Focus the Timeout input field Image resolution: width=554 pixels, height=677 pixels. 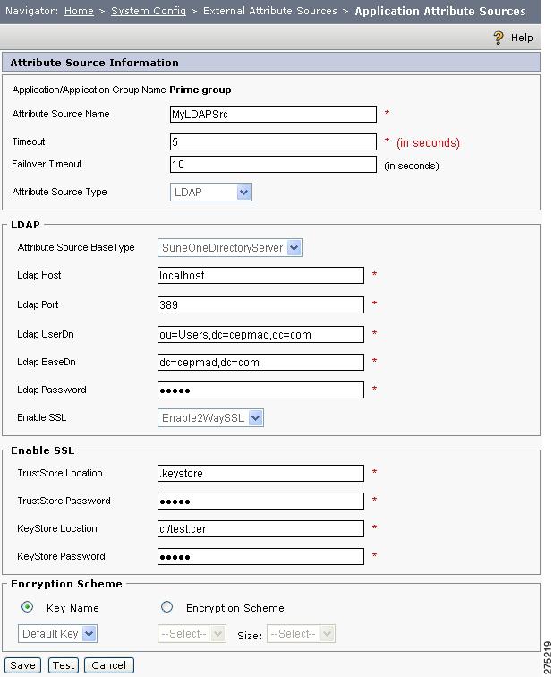point(273,142)
